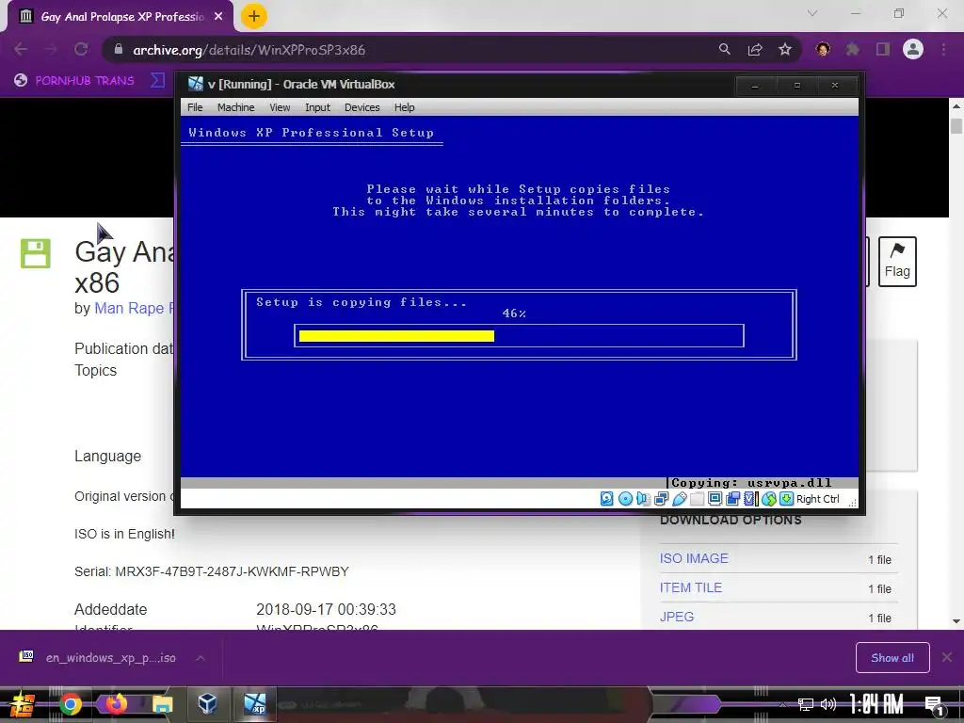Click the yellow setup copying progress bar
The width and height of the screenshot is (964, 723).
pos(396,336)
